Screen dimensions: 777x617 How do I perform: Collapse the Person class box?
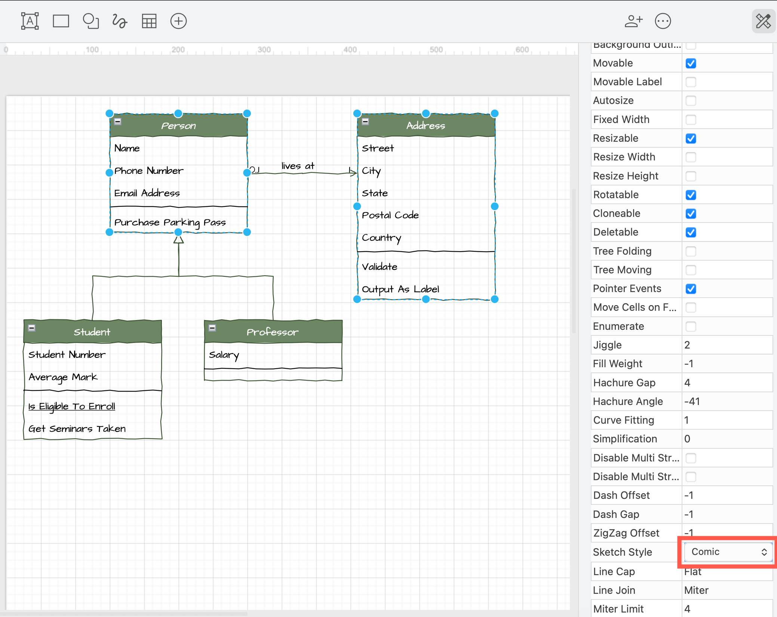click(118, 122)
